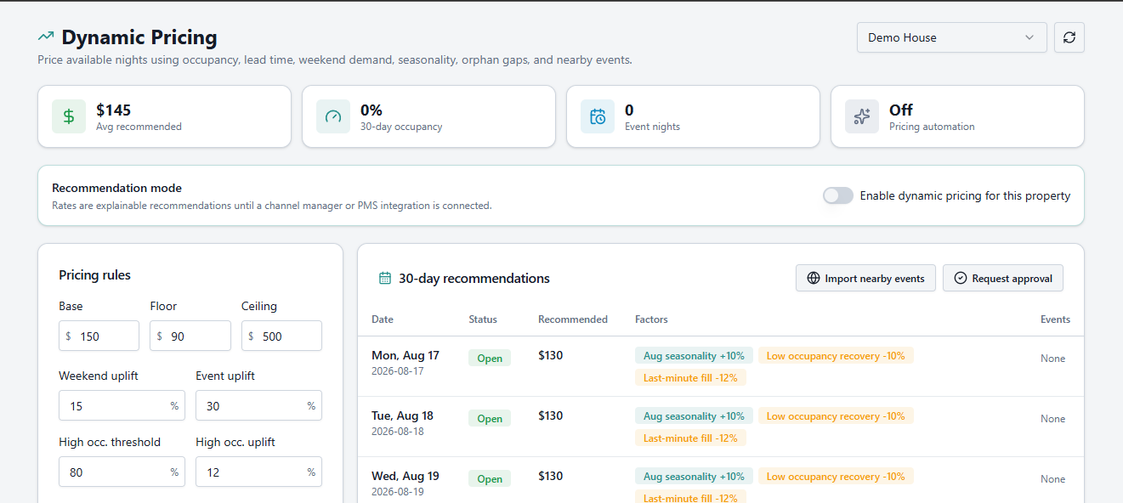Click the globe icon in Import nearby events

[814, 278]
